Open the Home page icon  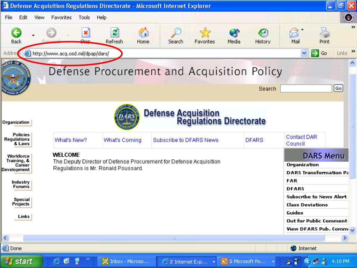(x=143, y=33)
